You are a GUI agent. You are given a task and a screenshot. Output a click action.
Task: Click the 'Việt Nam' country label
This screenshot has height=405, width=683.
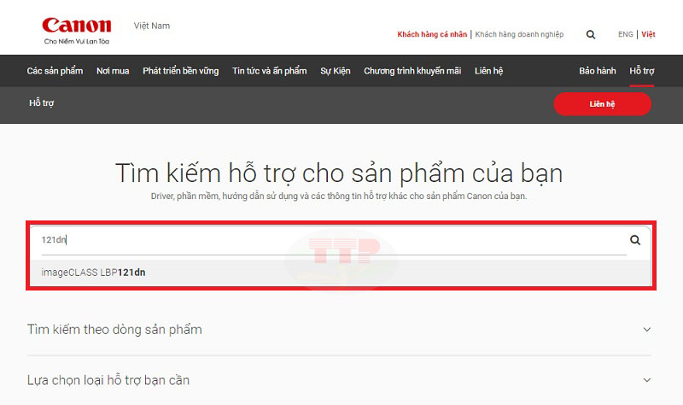tap(152, 26)
